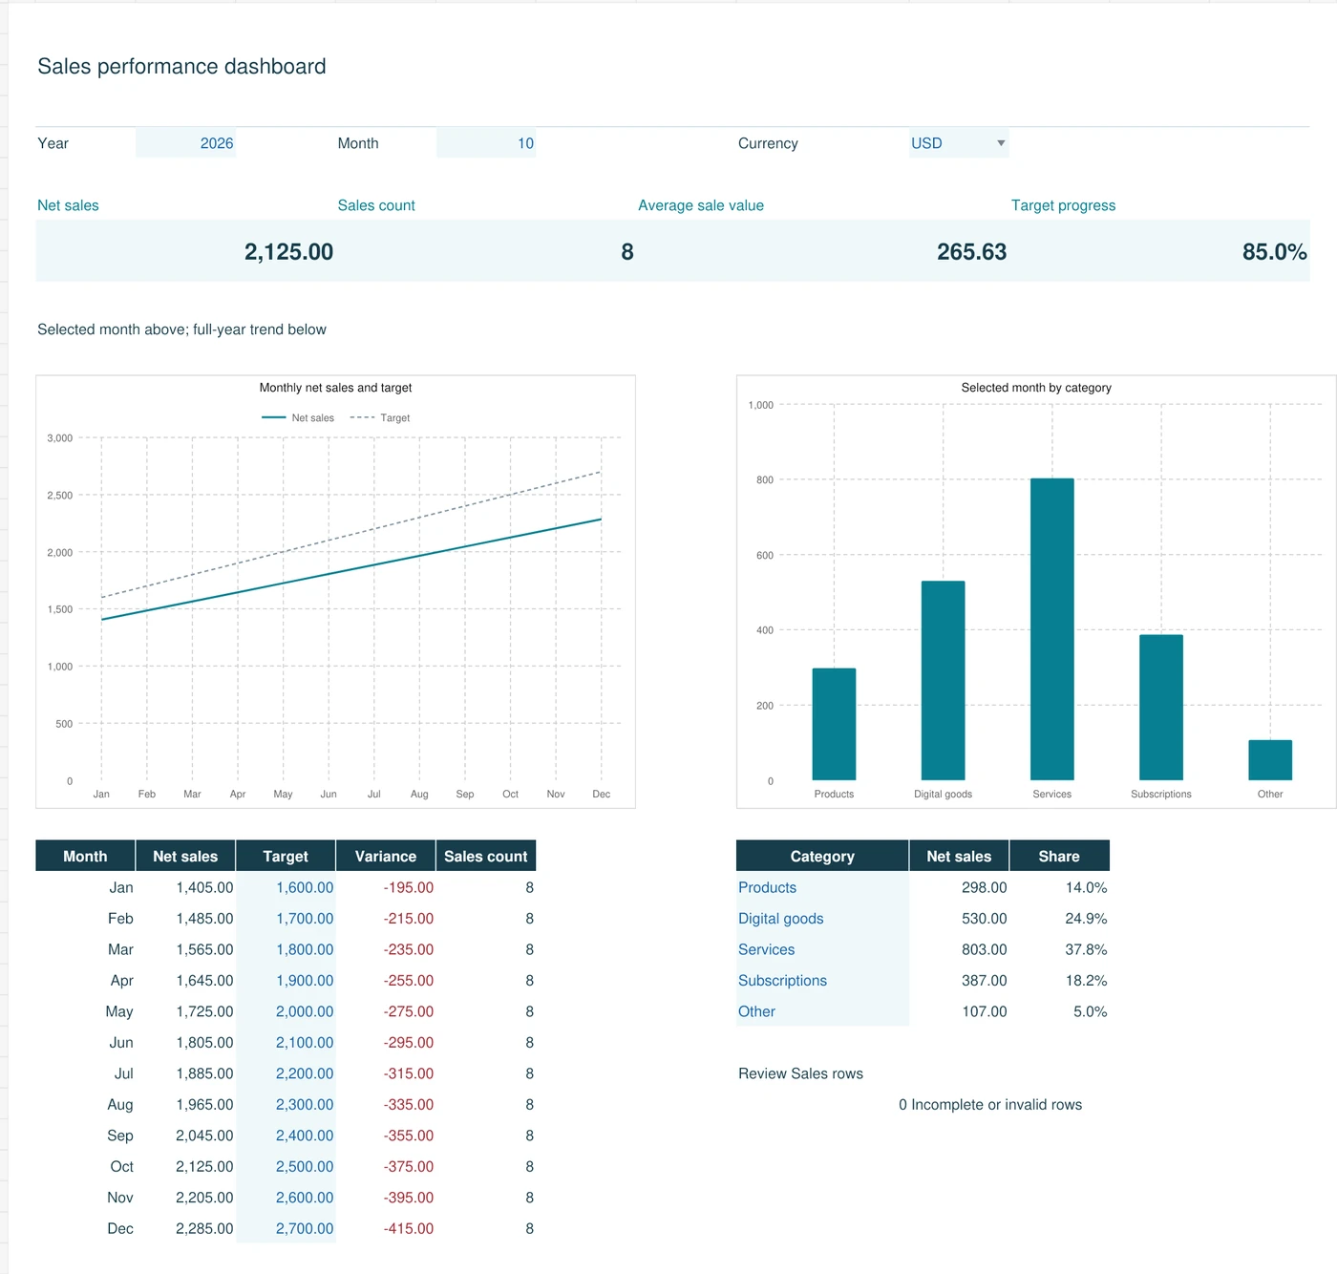Screen dimensions: 1337x1274
Task: Click the Net sales legend entry in line chart
Action: (298, 418)
